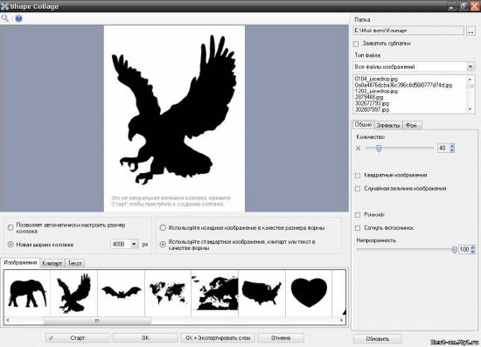Increase transparency value with up stepper
This screenshot has height=347, width=481.
click(x=473, y=247)
